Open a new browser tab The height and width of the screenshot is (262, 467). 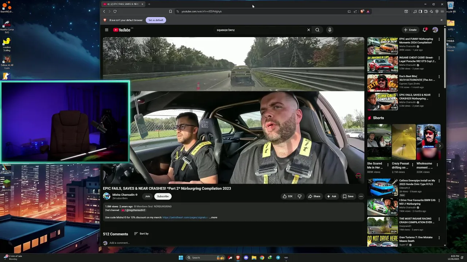[x=149, y=4]
